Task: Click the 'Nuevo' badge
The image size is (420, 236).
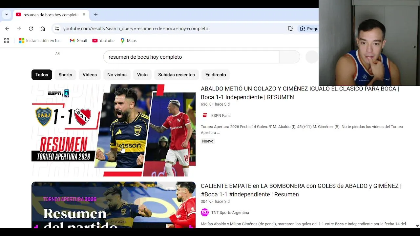Action: click(x=208, y=141)
